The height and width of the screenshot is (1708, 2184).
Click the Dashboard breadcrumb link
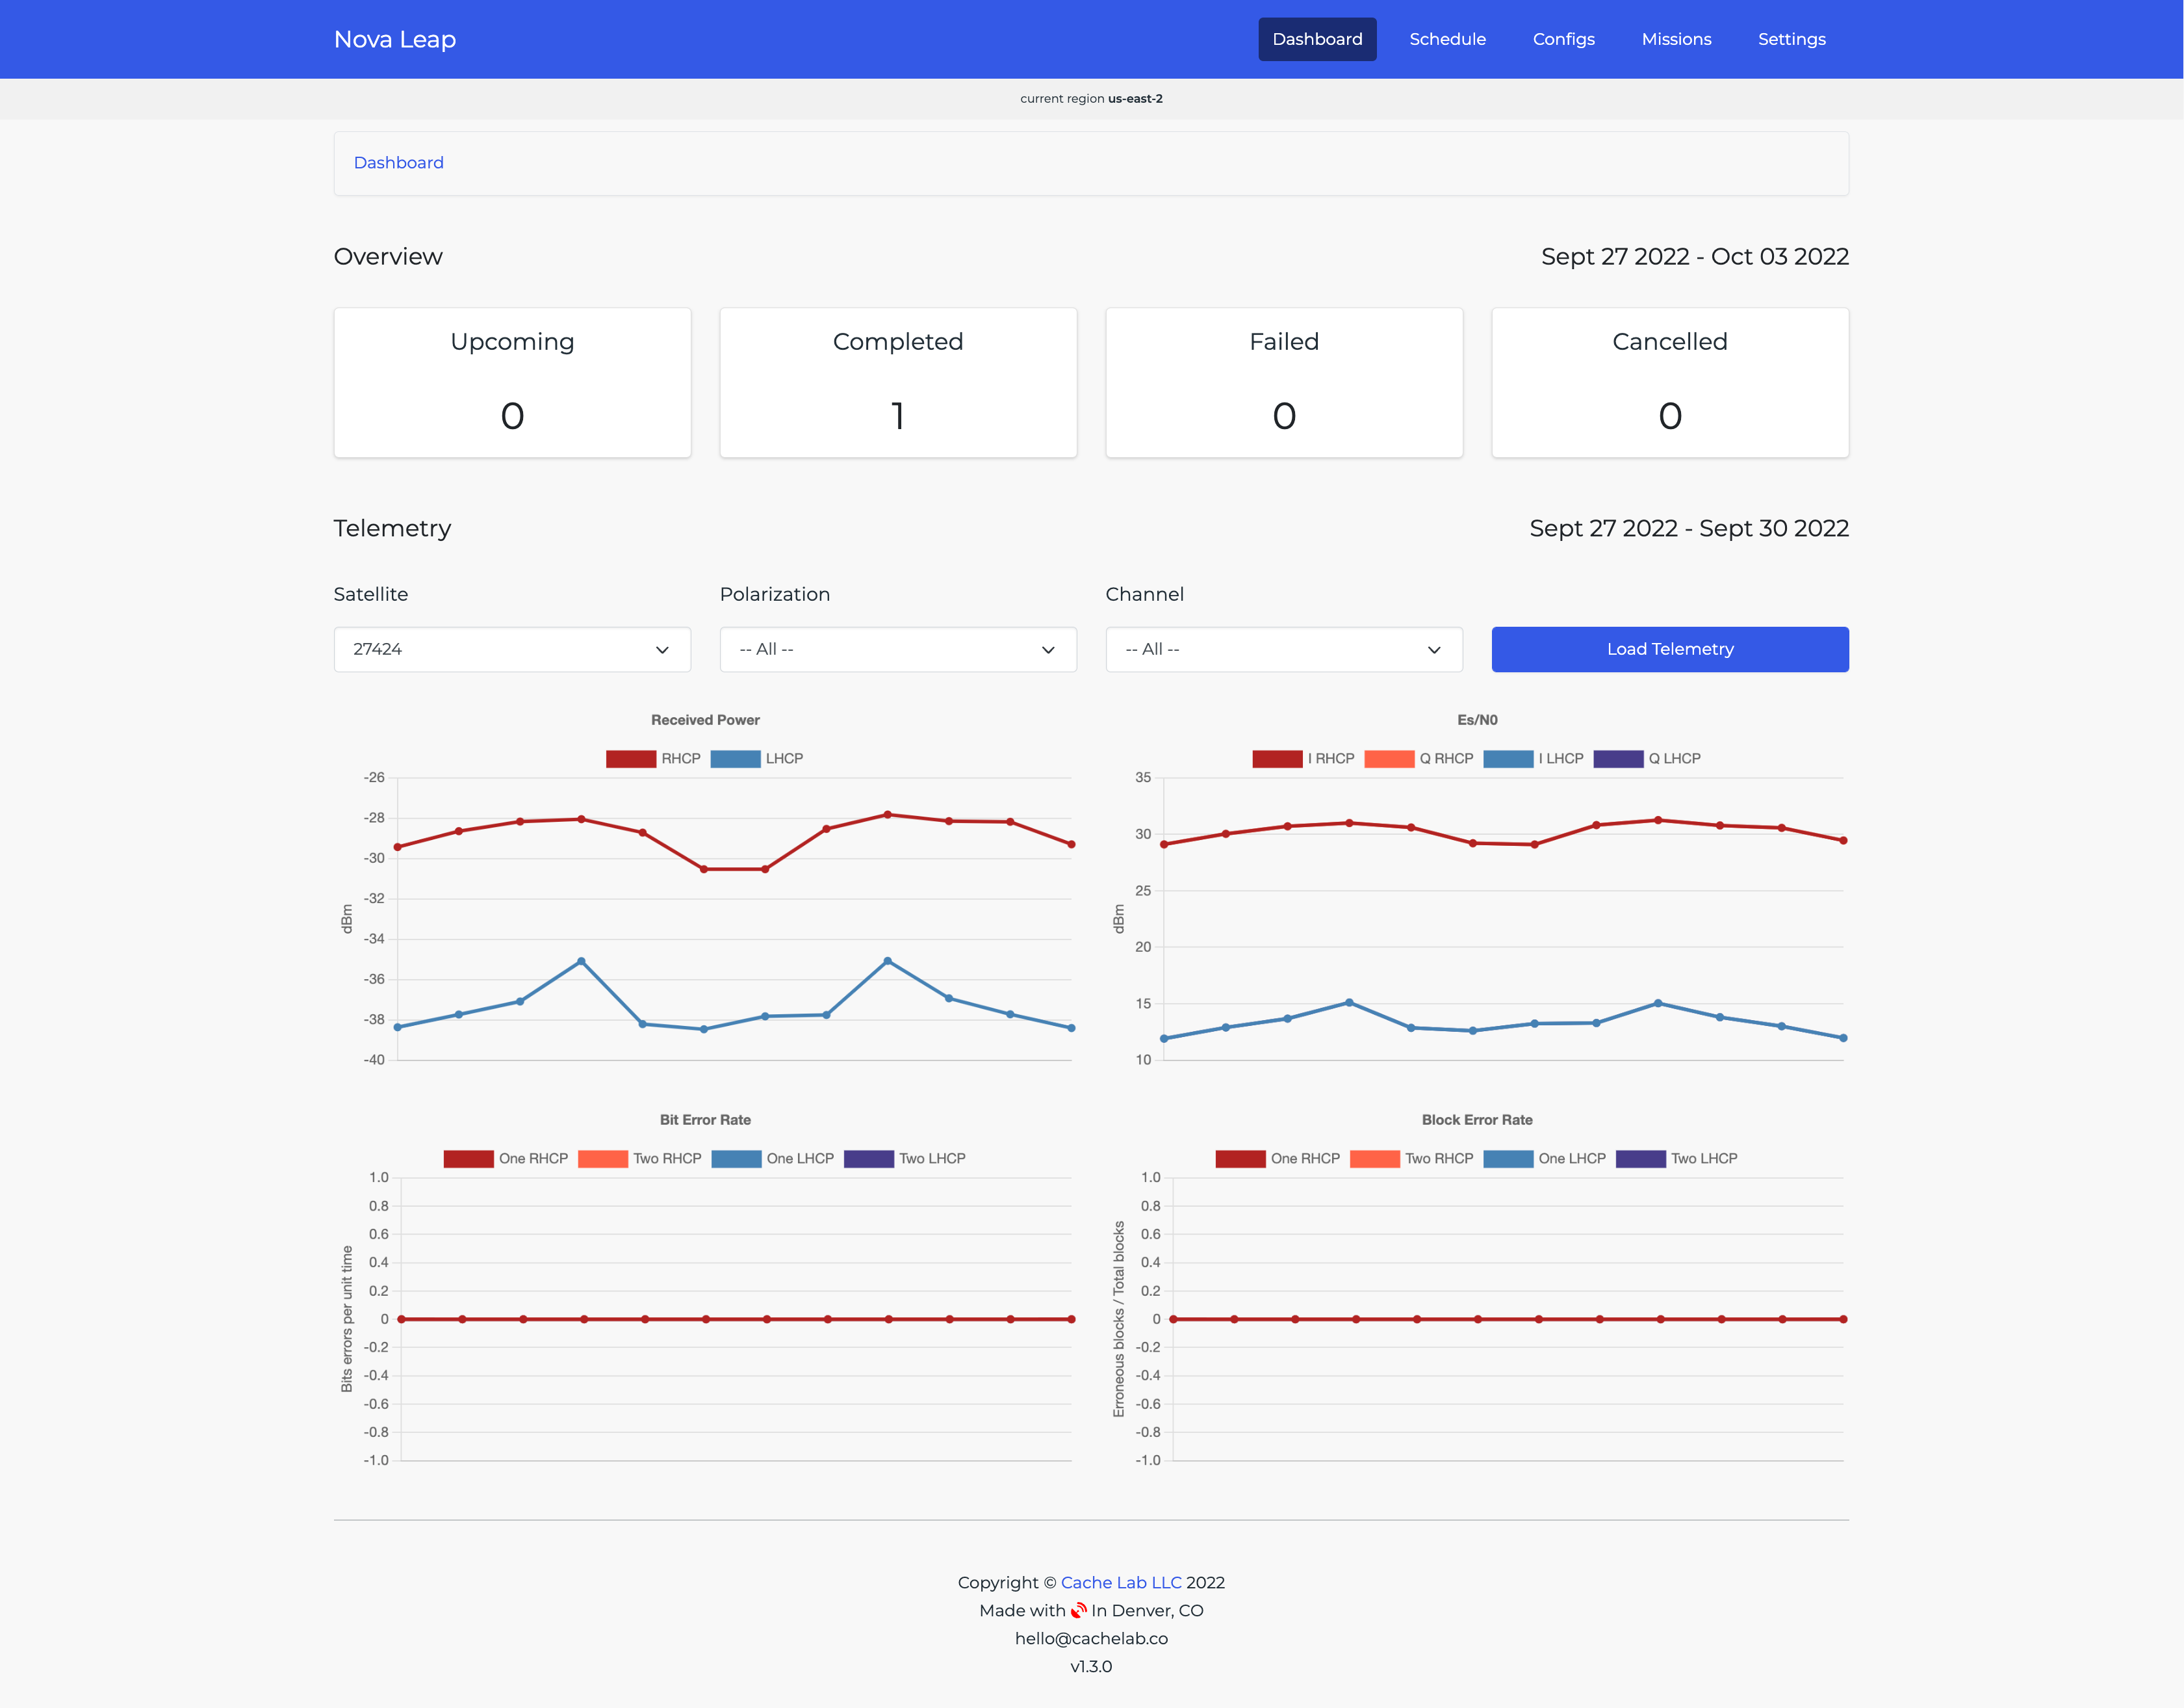(x=398, y=162)
